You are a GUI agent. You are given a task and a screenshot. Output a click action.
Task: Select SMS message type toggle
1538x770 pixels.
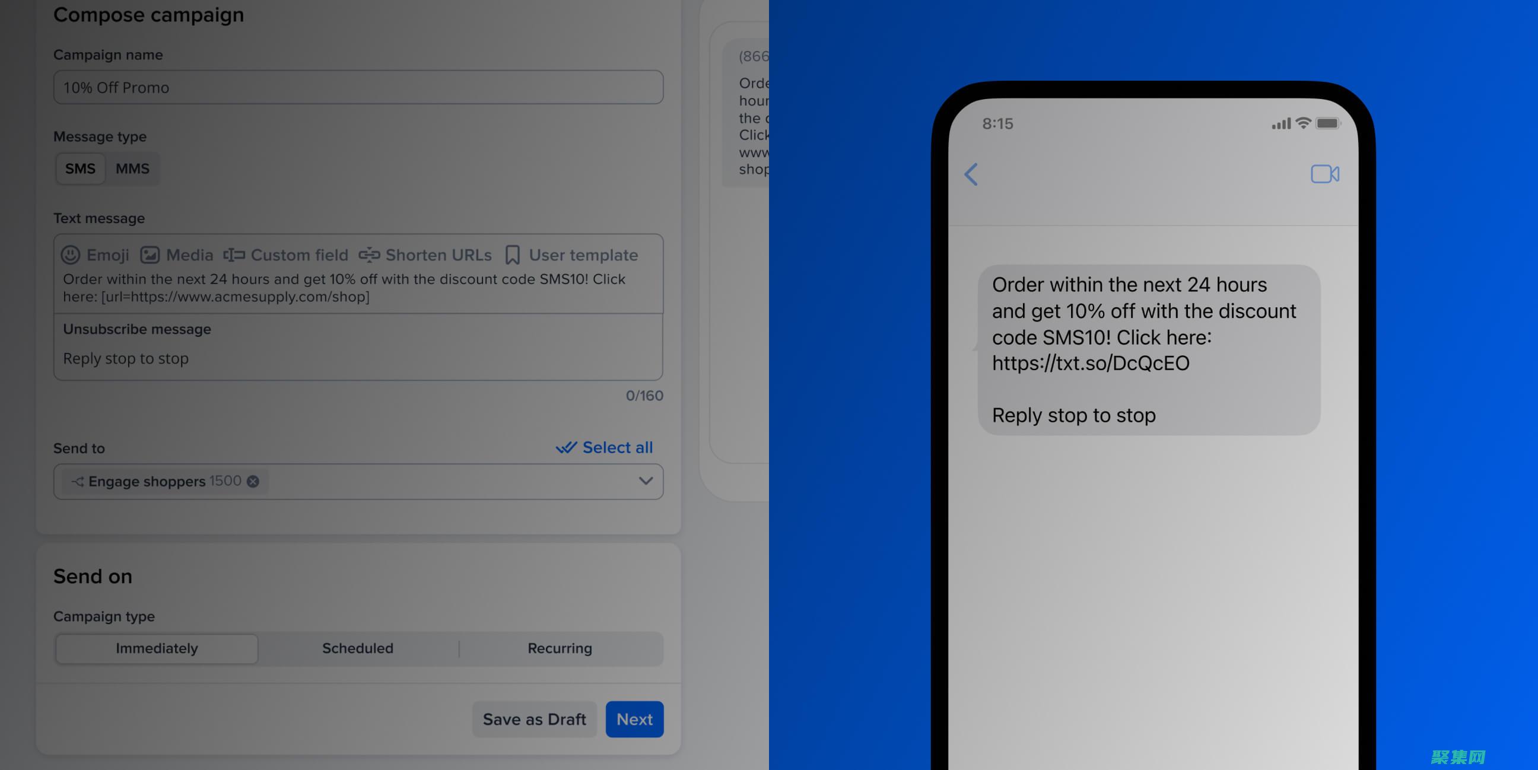point(80,168)
